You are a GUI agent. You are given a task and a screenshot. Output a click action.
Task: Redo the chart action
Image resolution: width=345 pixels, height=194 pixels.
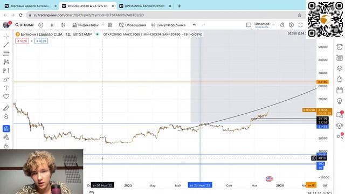(x=204, y=25)
